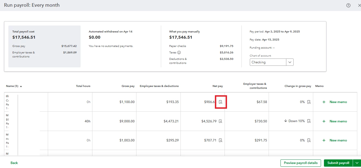This screenshot has width=361, height=168.
Task: Click Net pay column header
Action: pos(218,86)
